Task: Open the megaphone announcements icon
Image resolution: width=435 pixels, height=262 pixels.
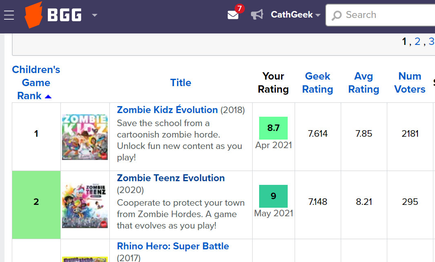Action: tap(257, 15)
